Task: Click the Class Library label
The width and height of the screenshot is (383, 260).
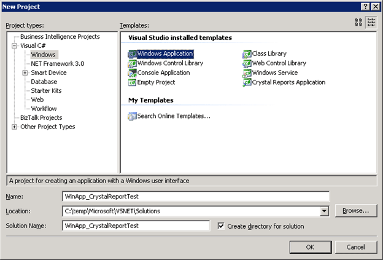Action: [x=269, y=54]
